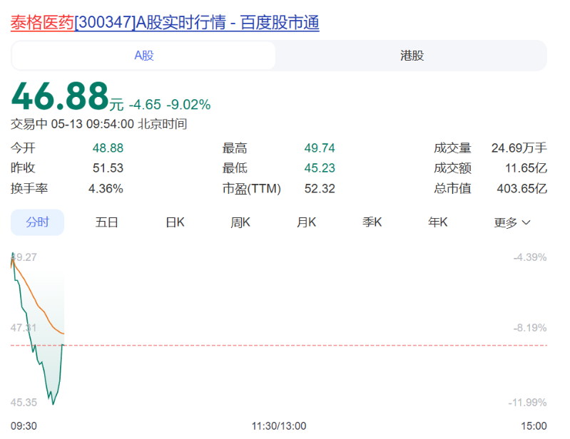Click the 今开 label

23,148
